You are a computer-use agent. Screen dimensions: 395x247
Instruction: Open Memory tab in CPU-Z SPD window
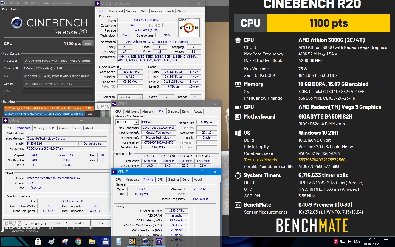148,111
